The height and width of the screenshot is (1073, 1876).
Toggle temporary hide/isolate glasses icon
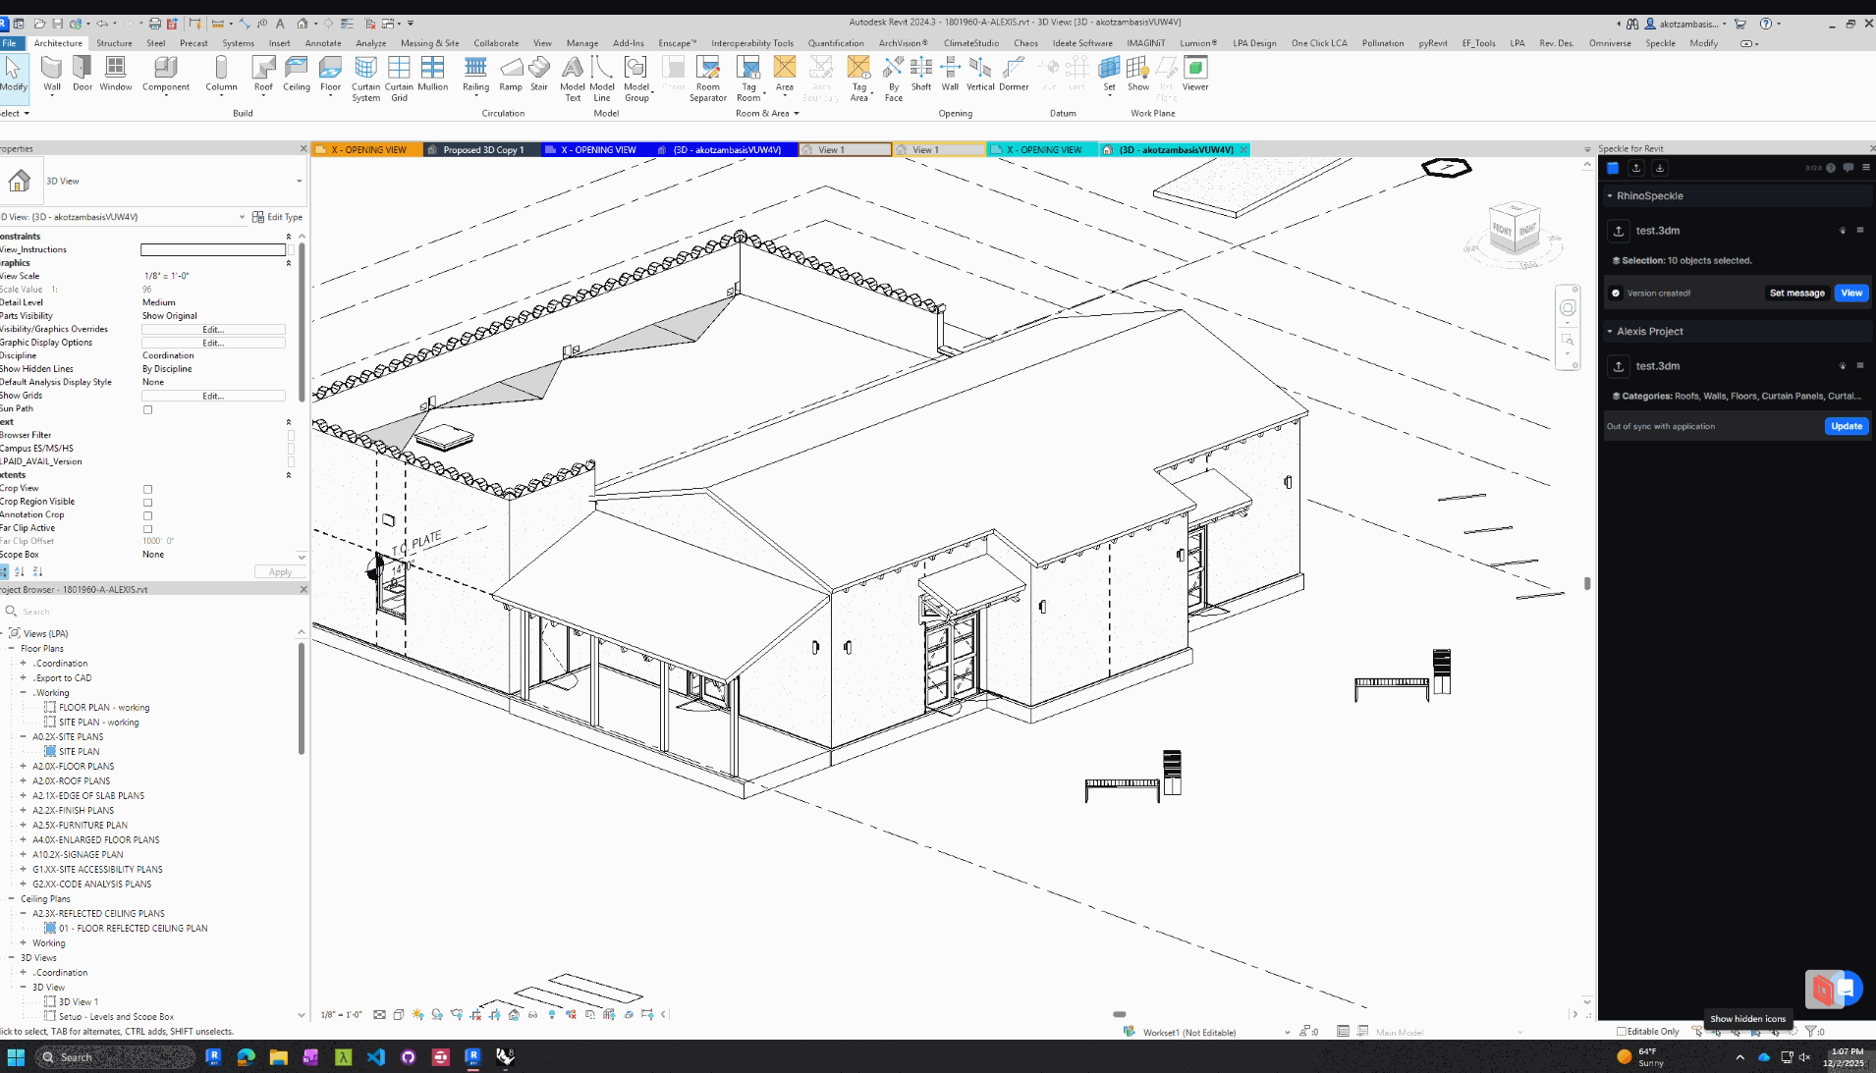click(x=533, y=1014)
